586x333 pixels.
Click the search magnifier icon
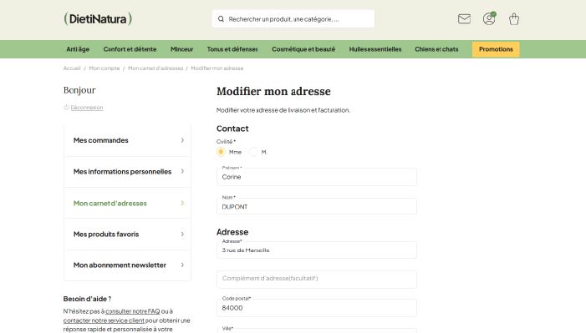click(x=221, y=19)
